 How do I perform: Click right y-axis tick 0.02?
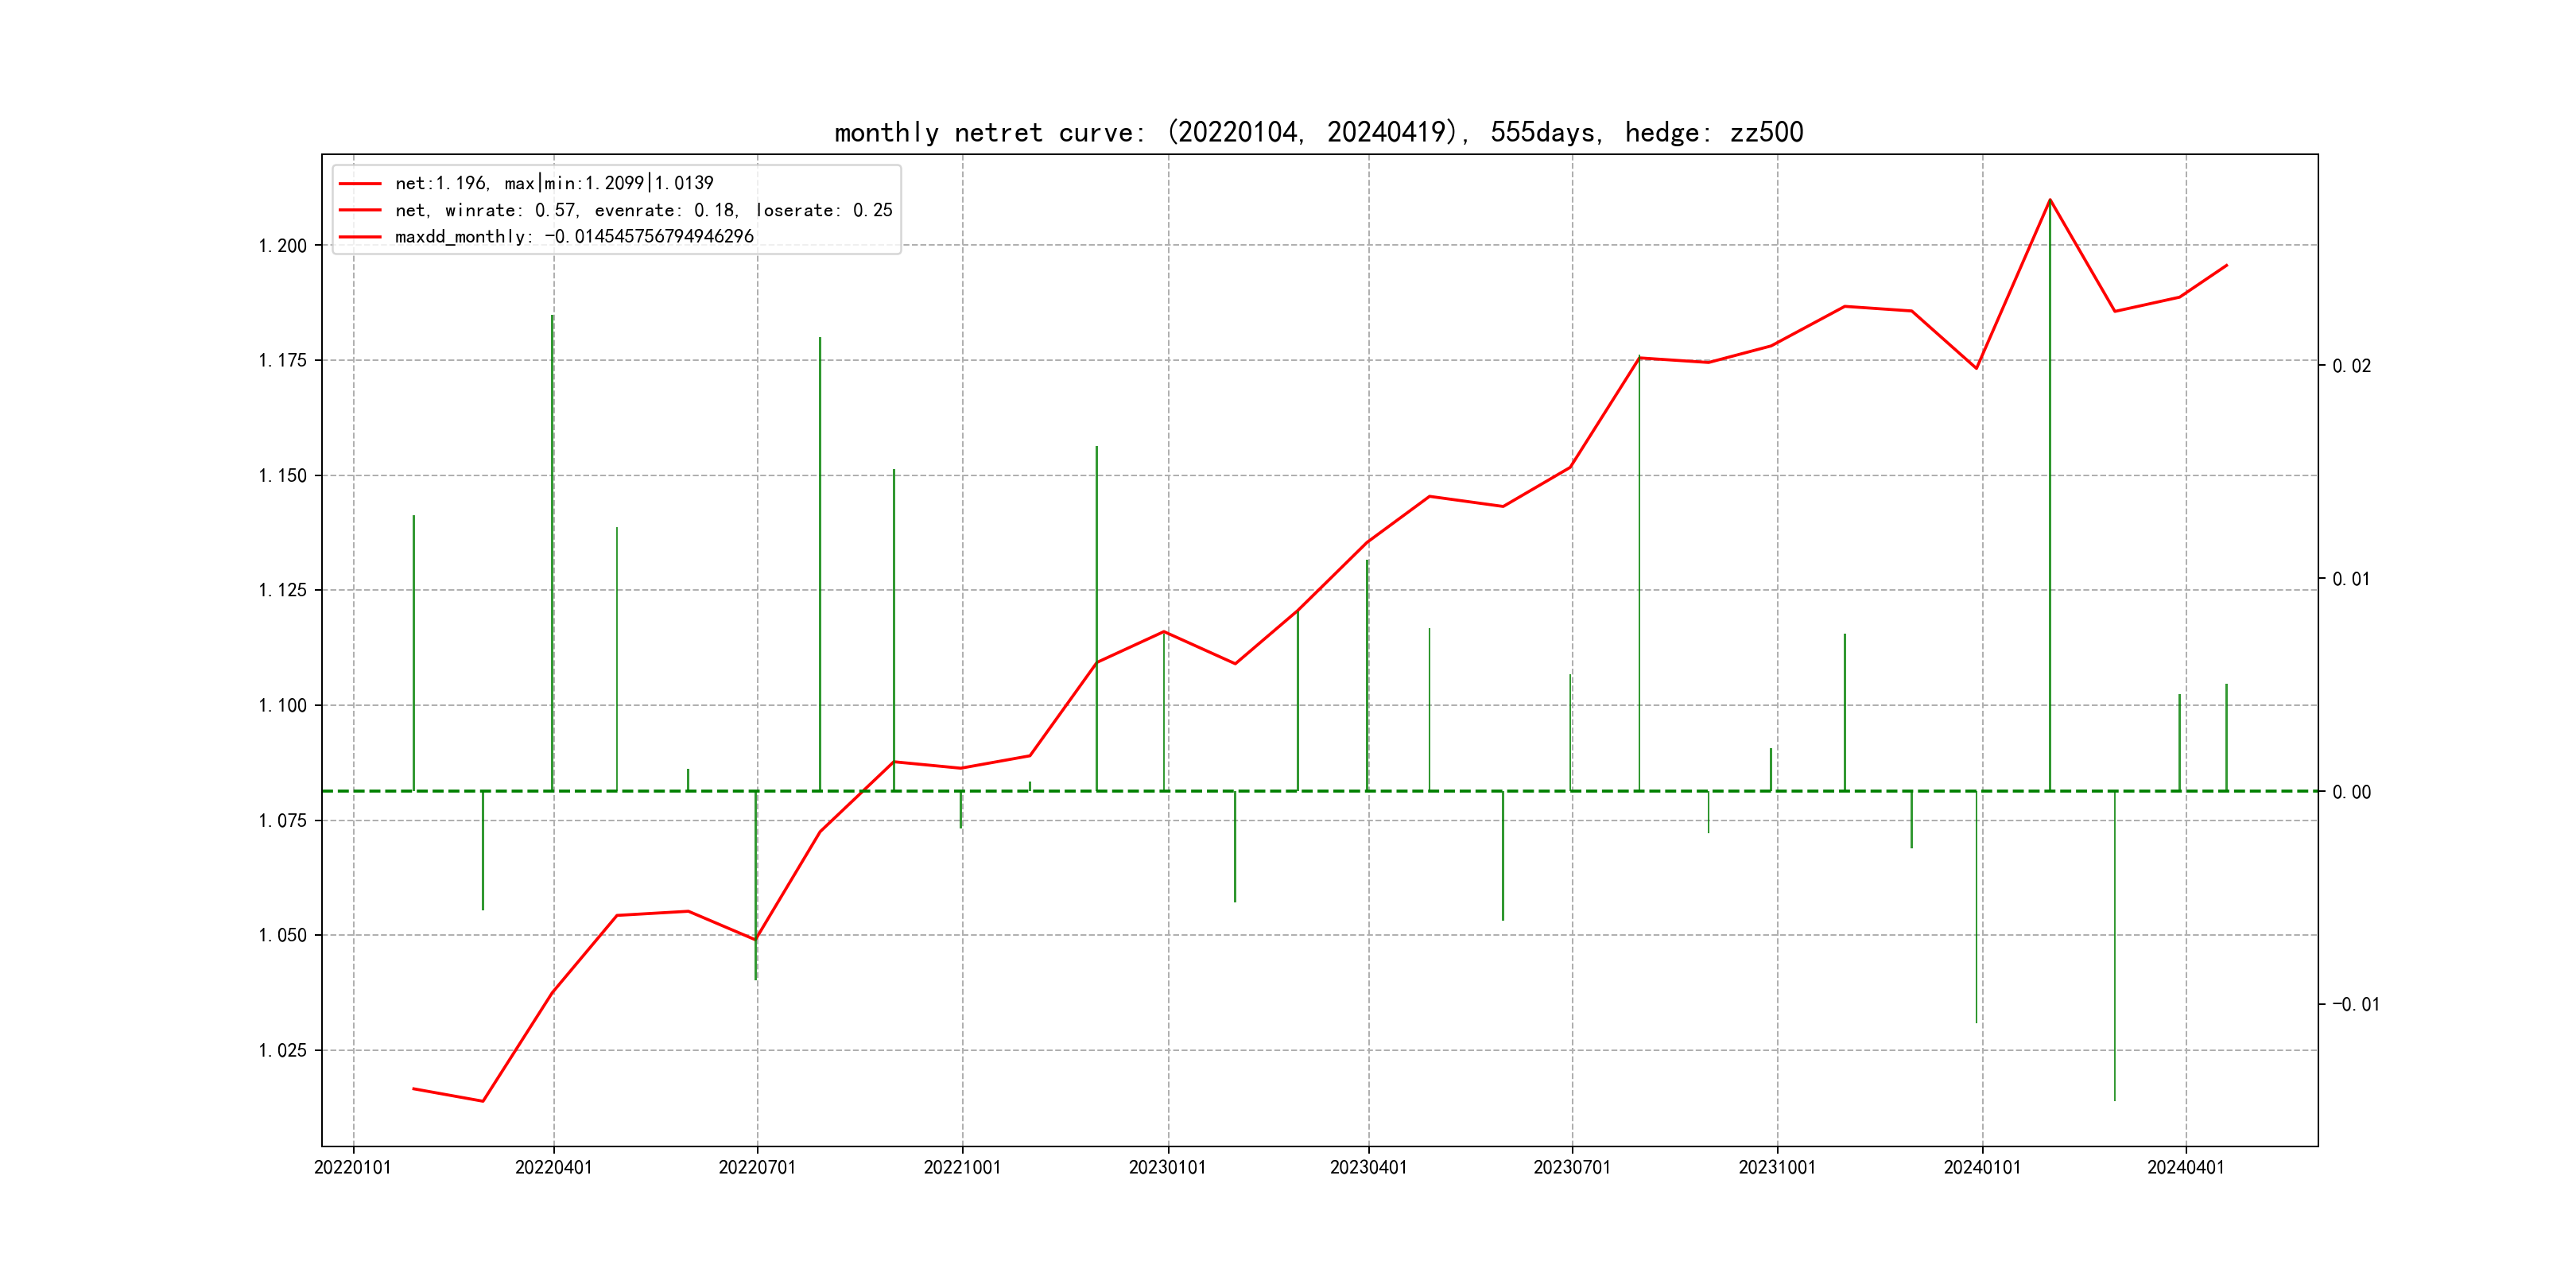[2351, 366]
